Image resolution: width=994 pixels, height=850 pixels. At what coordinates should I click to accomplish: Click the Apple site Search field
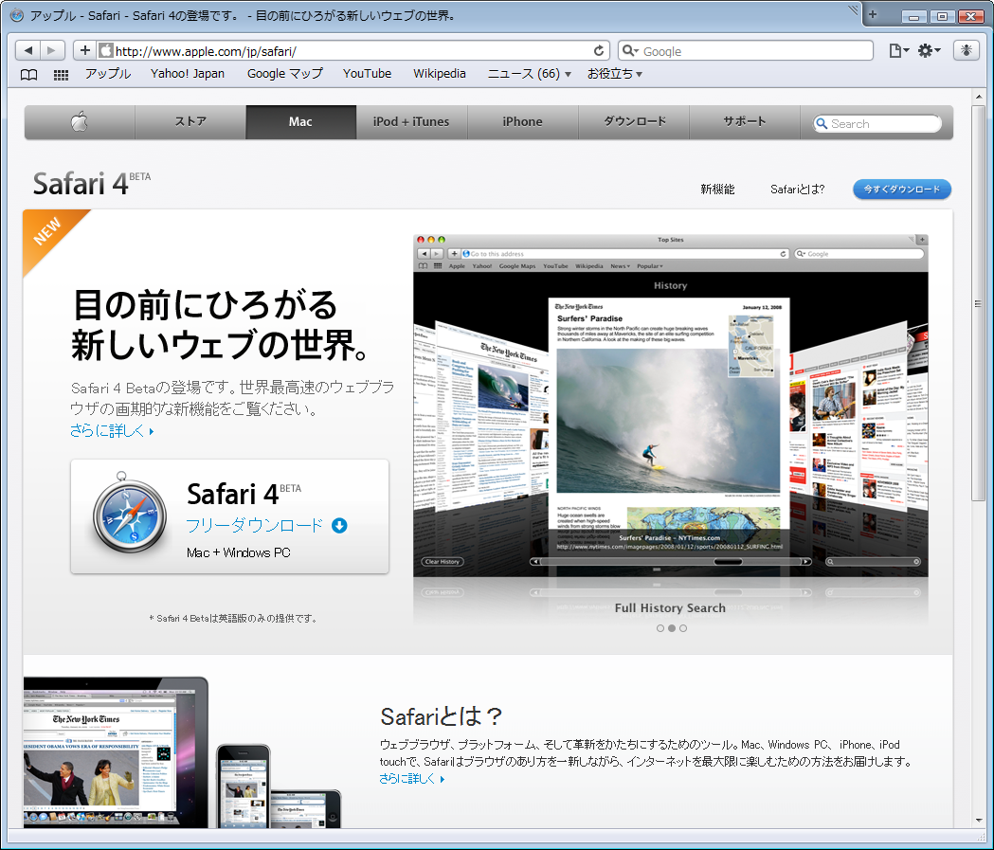(877, 123)
